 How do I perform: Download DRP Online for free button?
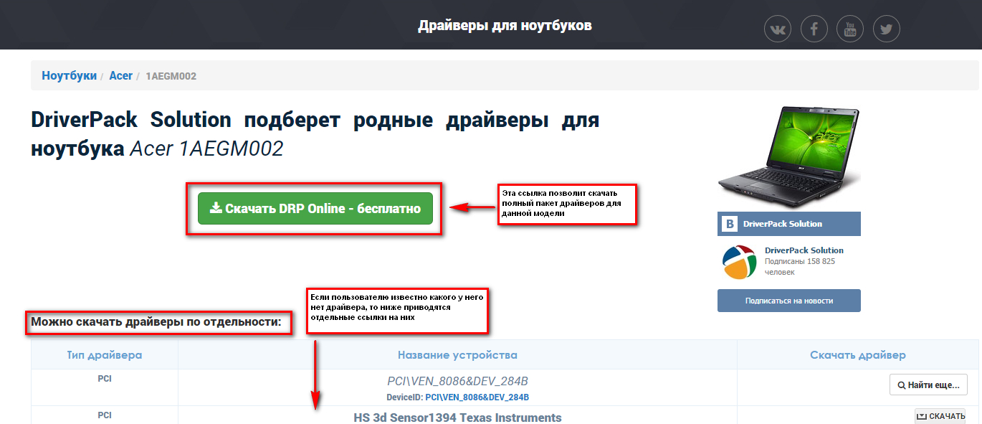click(x=315, y=208)
